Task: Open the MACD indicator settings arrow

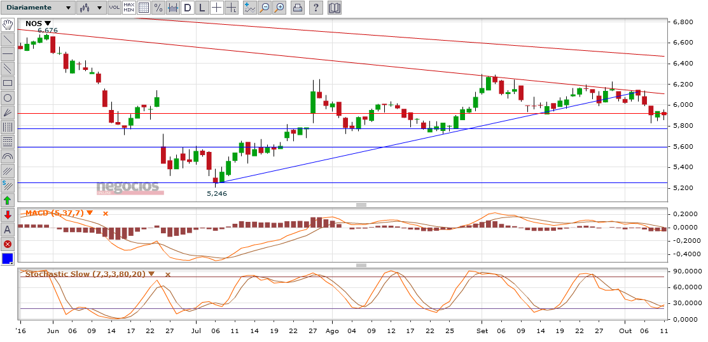Action: pyautogui.click(x=90, y=213)
